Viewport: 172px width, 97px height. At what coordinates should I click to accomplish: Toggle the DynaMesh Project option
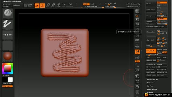[x=165, y=52]
